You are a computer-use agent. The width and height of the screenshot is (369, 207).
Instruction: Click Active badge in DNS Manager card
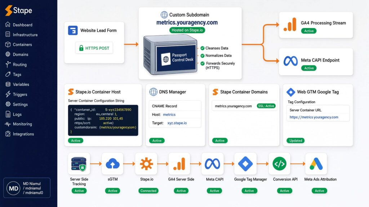[157, 141]
